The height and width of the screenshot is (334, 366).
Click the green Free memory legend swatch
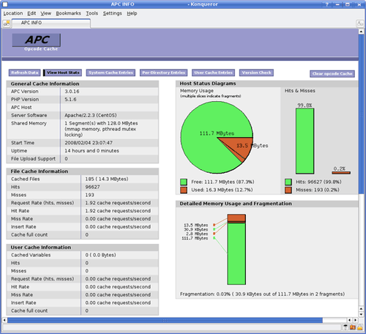click(184, 182)
